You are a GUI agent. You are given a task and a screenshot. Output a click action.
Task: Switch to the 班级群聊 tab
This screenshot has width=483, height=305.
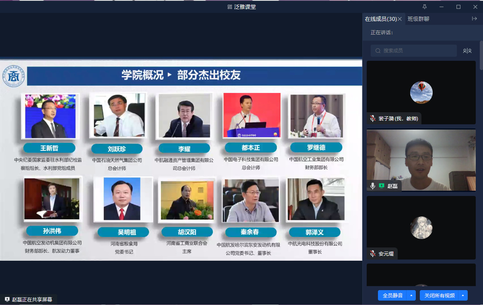pos(418,19)
